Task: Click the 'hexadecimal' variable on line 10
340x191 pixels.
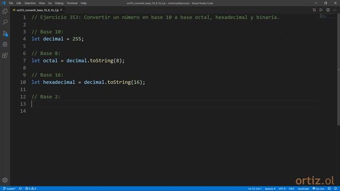Action: click(59, 82)
